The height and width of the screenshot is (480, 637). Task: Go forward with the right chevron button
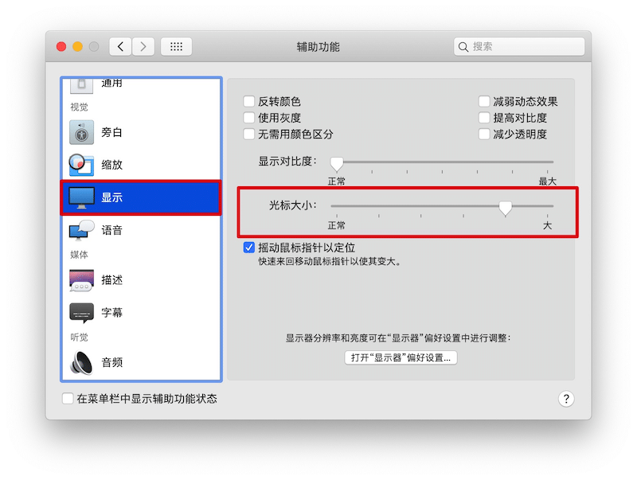point(143,47)
